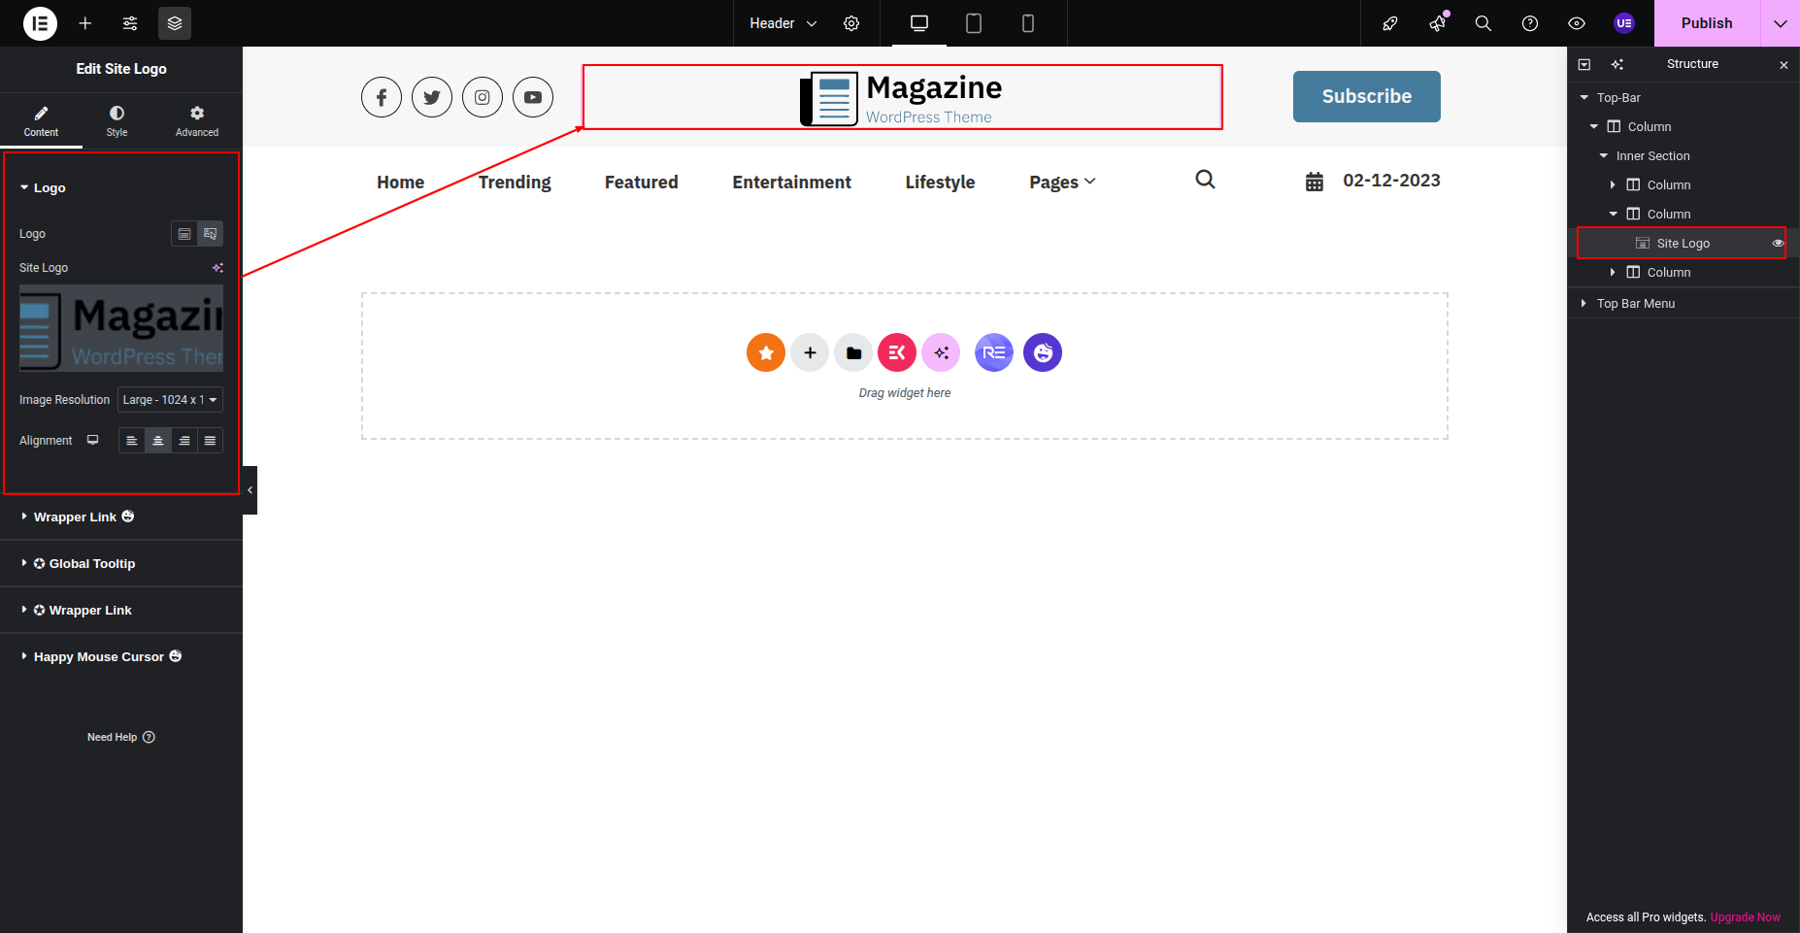Open Image Resolution dropdown
The width and height of the screenshot is (1800, 933).
tap(170, 400)
